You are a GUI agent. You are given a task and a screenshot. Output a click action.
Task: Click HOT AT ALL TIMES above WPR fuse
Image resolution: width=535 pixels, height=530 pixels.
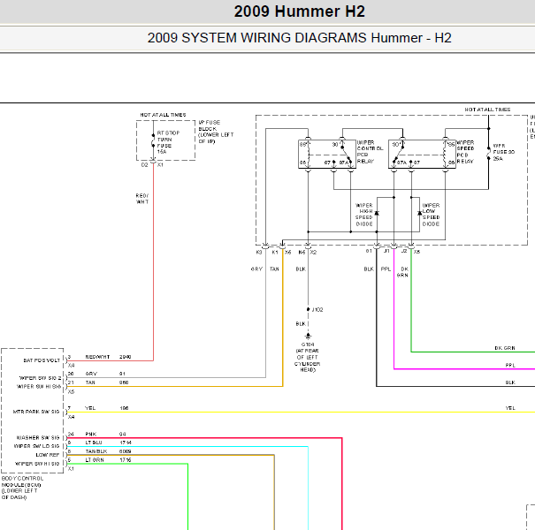pos(487,110)
